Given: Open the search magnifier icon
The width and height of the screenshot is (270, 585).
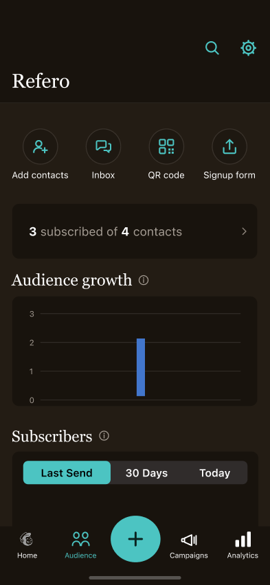Looking at the screenshot, I should (x=212, y=48).
